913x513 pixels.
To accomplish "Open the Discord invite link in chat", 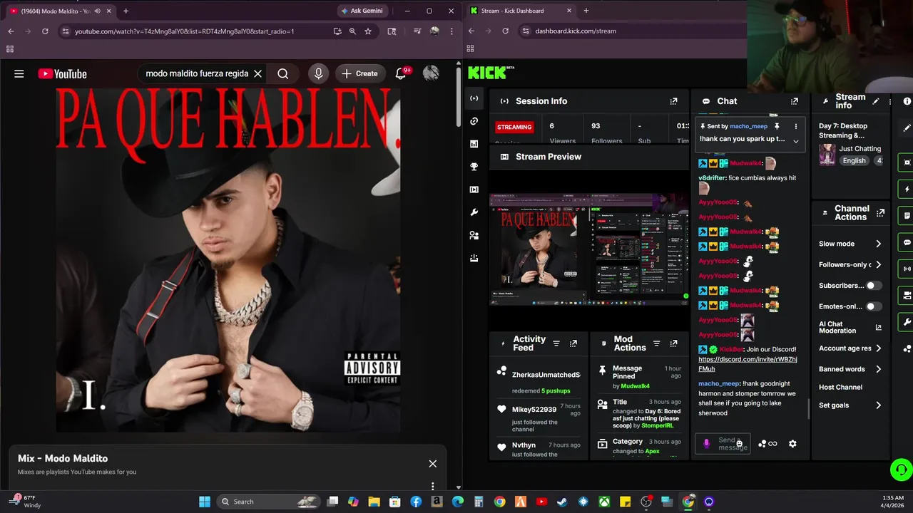I will click(748, 364).
